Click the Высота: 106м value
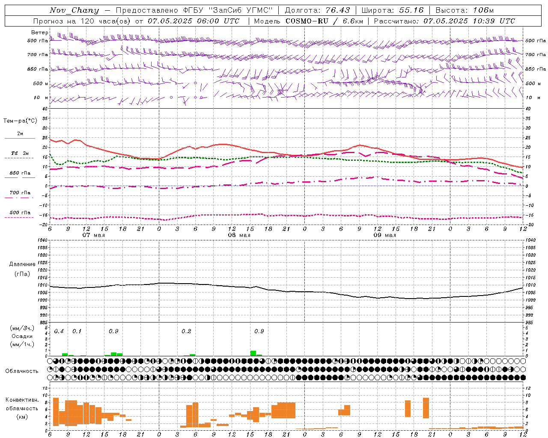Image resolution: width=548 pixels, height=438 pixels. pos(465,10)
